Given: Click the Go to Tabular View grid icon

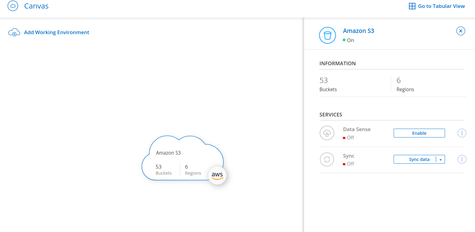Looking at the screenshot, I should click(x=412, y=6).
